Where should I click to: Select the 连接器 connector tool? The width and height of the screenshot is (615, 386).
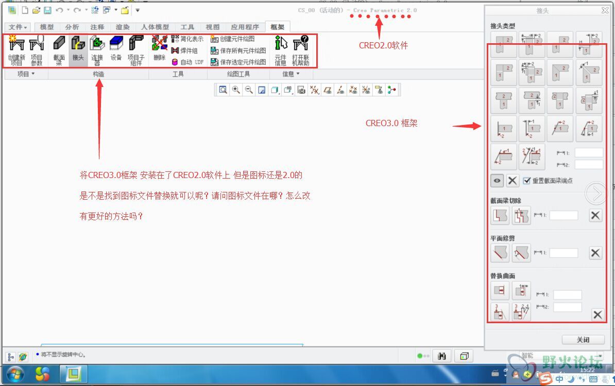(97, 50)
